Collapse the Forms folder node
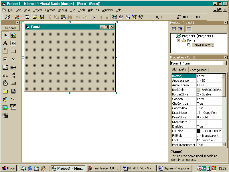This screenshot has height=172, width=229. tap(178, 40)
